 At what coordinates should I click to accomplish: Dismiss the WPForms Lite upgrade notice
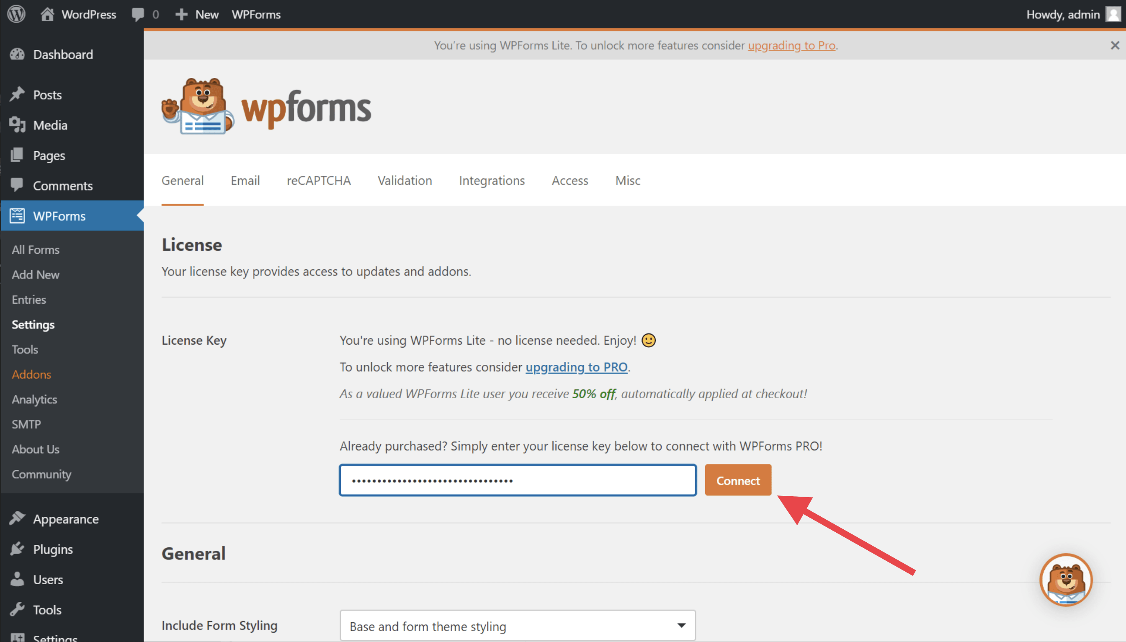click(x=1115, y=45)
